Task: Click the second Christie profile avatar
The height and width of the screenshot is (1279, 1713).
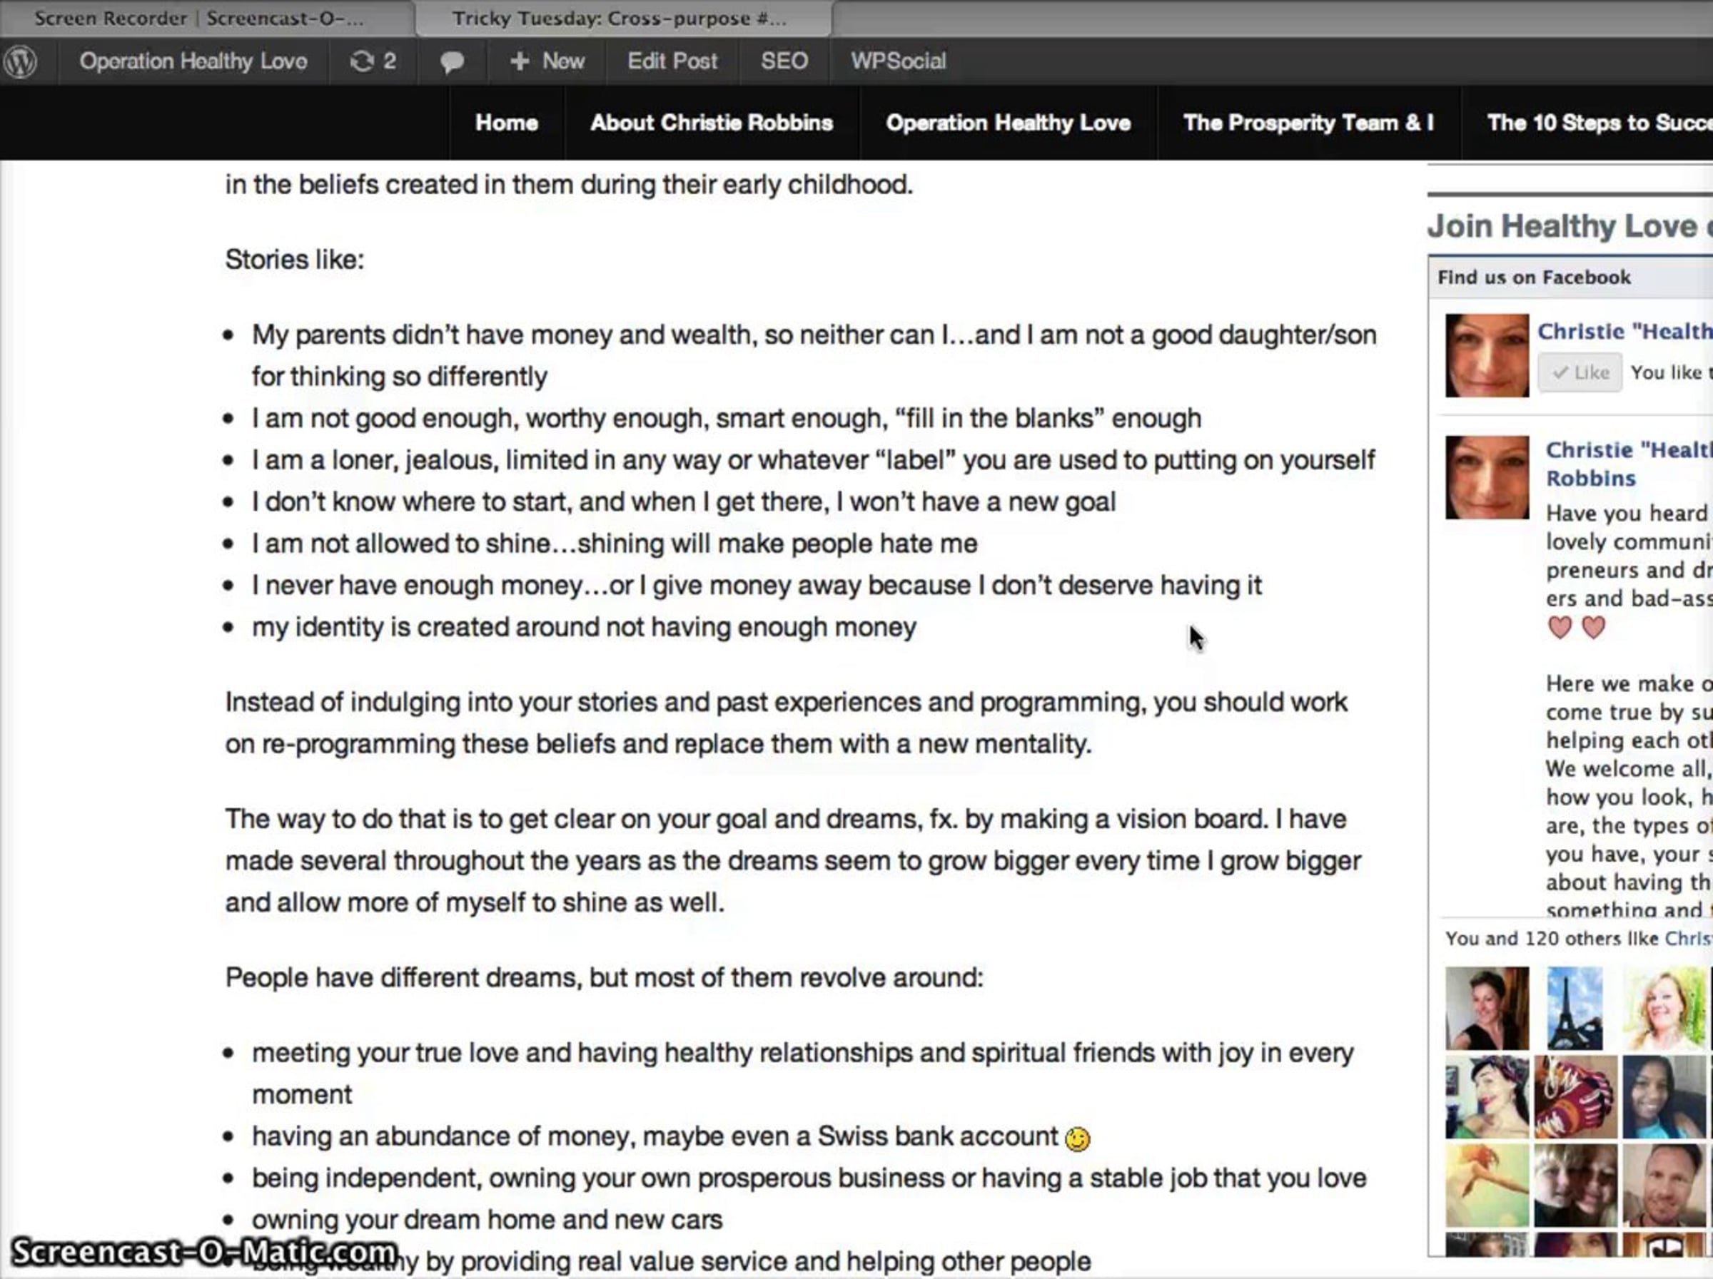Action: 1486,477
